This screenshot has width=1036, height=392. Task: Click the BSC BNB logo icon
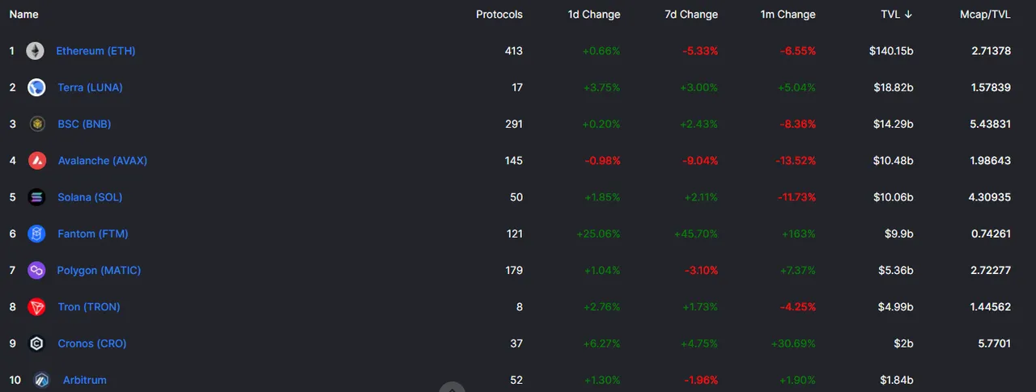click(36, 124)
